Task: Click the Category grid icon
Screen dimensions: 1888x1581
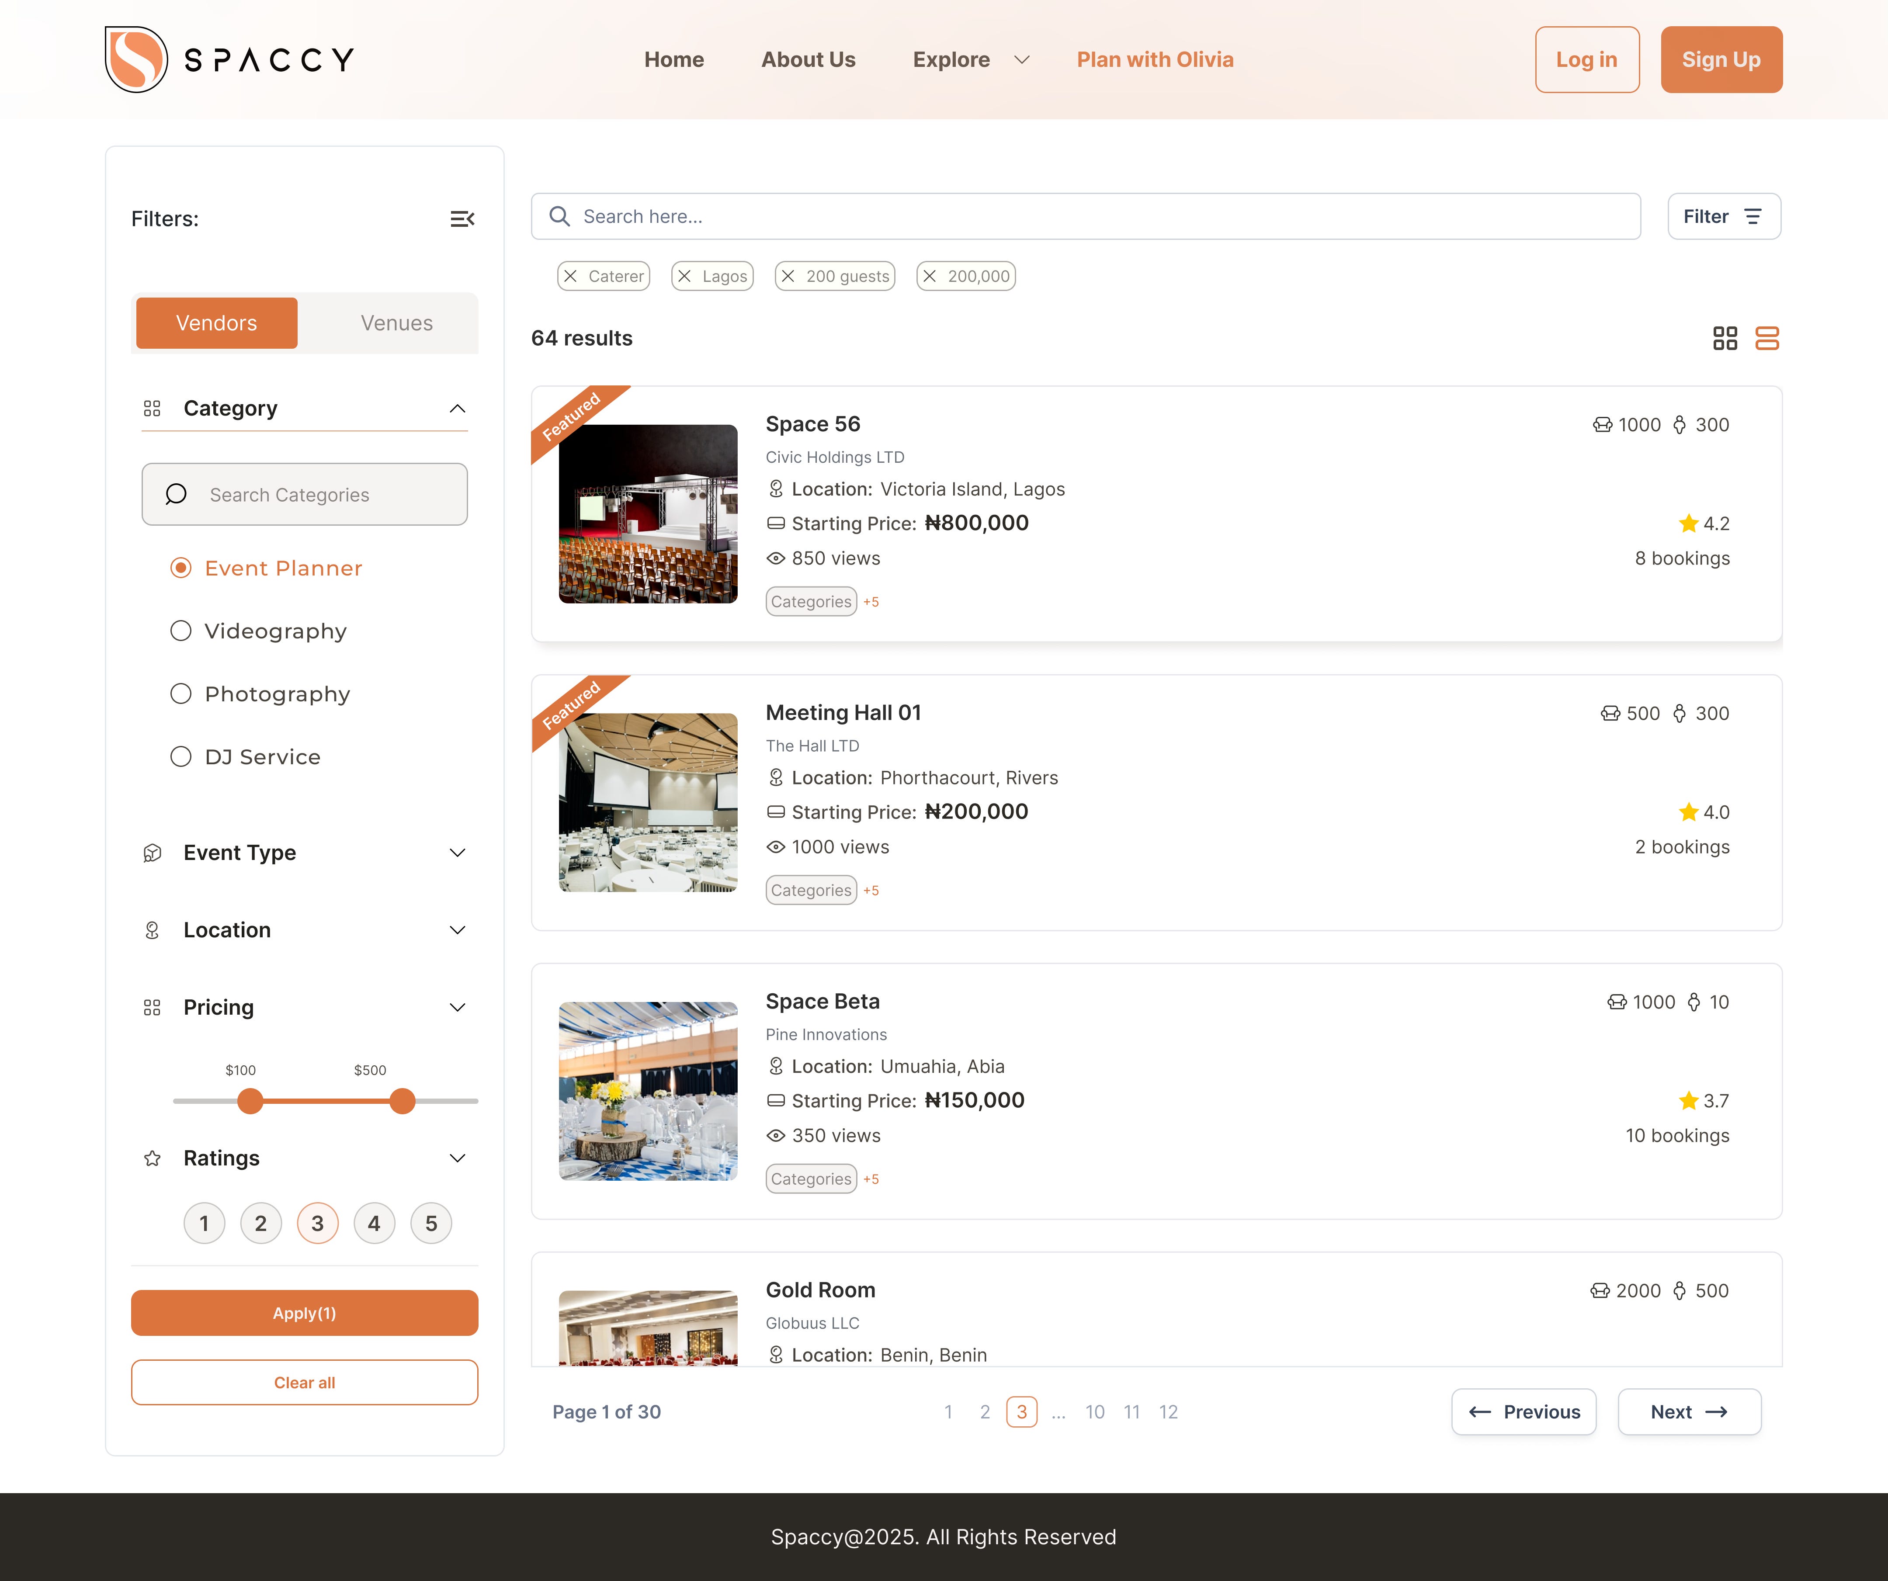Action: tap(152, 408)
